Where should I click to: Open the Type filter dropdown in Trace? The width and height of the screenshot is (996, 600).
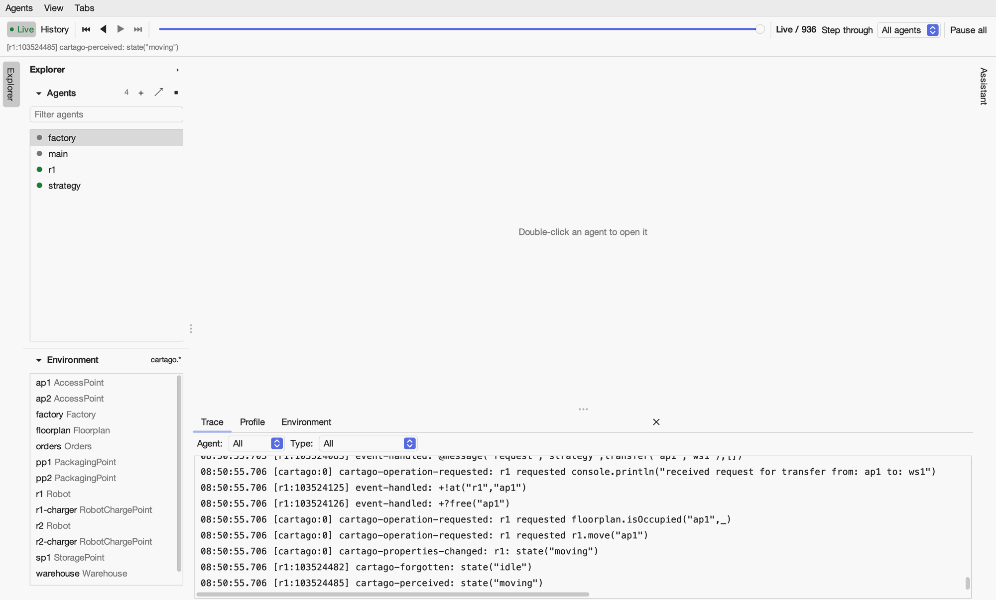tap(368, 443)
